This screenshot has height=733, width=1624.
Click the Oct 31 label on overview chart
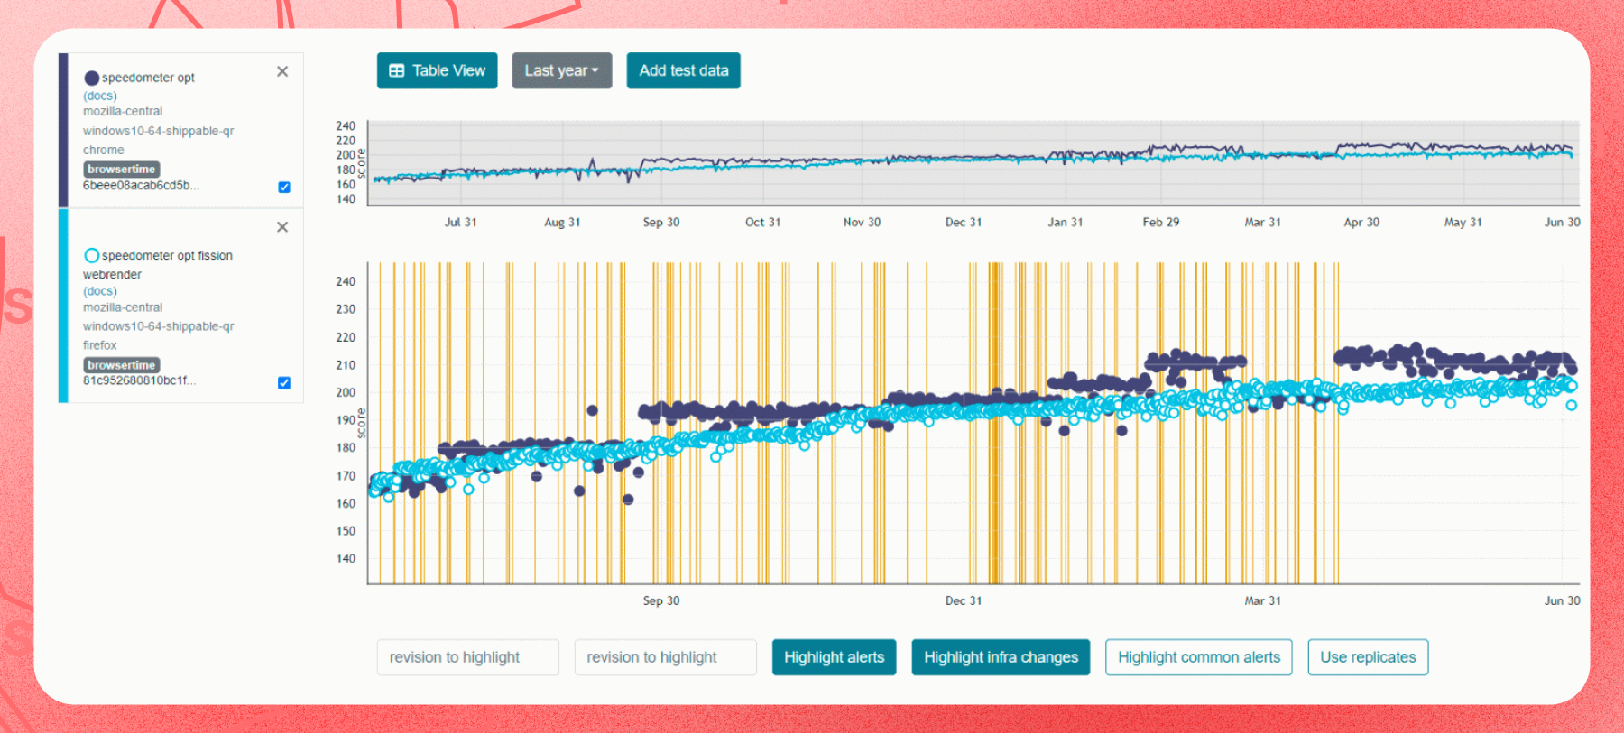click(762, 222)
